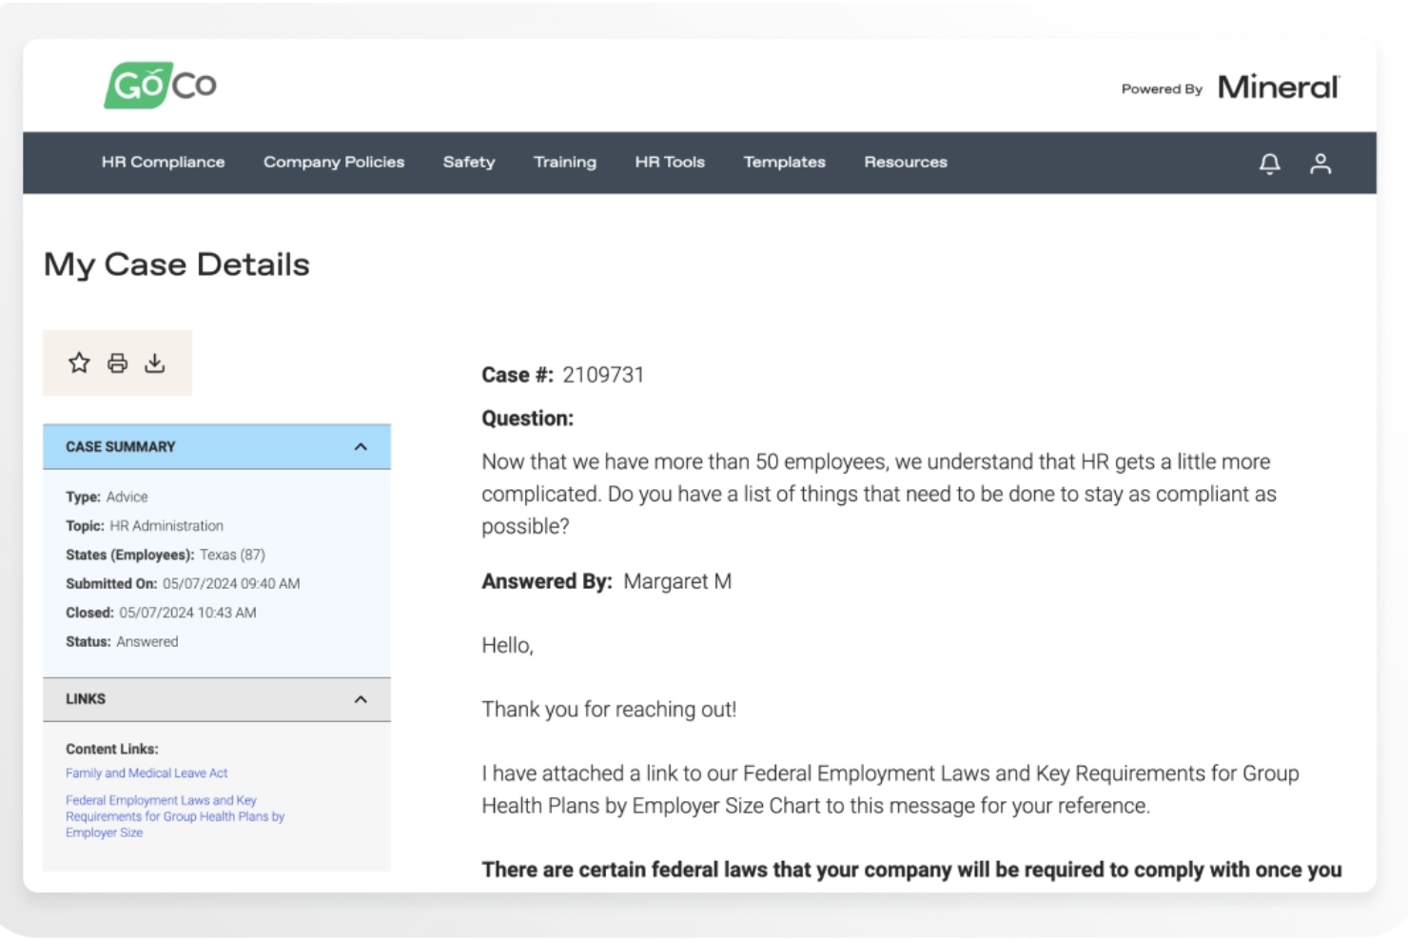This screenshot has width=1408, height=939.
Task: Open the Family and Medical Leave Act link
Action: click(x=147, y=773)
